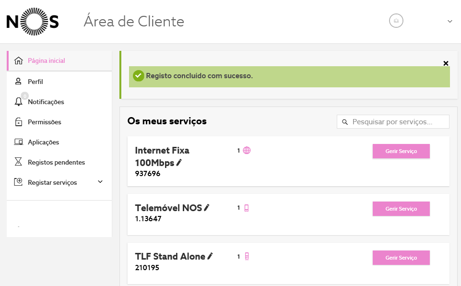This screenshot has height=286, width=461.
Task: Edit Internet Fixa 100Mbps name pencil
Action: tap(179, 163)
